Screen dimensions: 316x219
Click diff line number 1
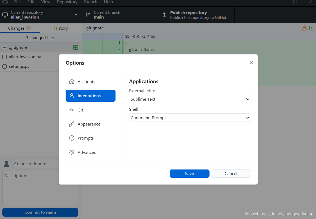pyautogui.click(x=119, y=43)
